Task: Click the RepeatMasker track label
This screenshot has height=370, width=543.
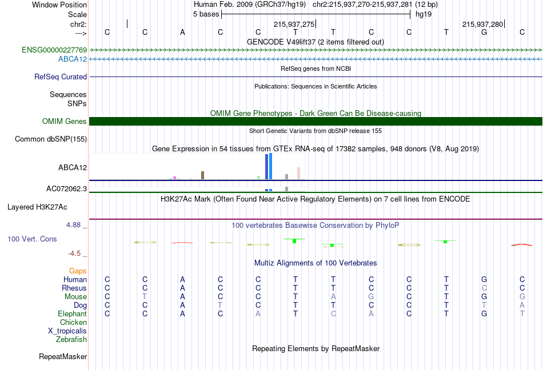Action: 63,356
